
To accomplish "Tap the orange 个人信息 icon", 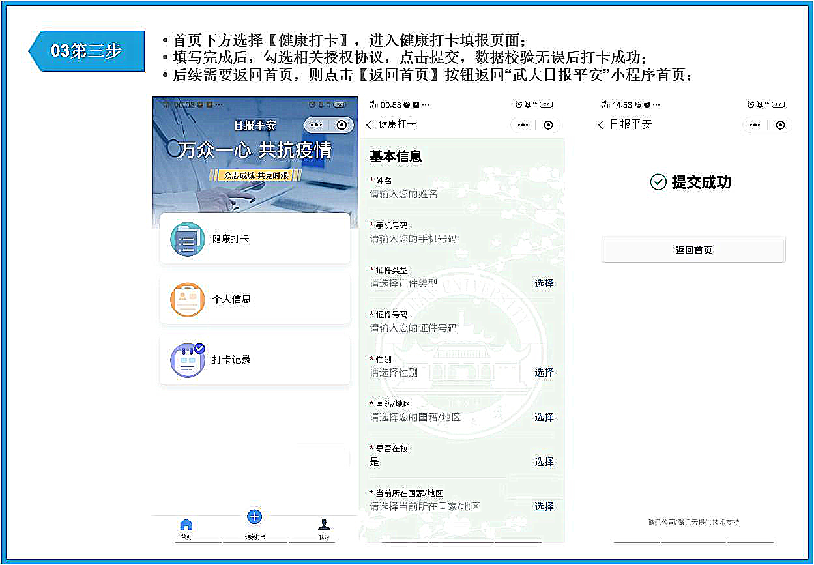I will click(x=187, y=300).
